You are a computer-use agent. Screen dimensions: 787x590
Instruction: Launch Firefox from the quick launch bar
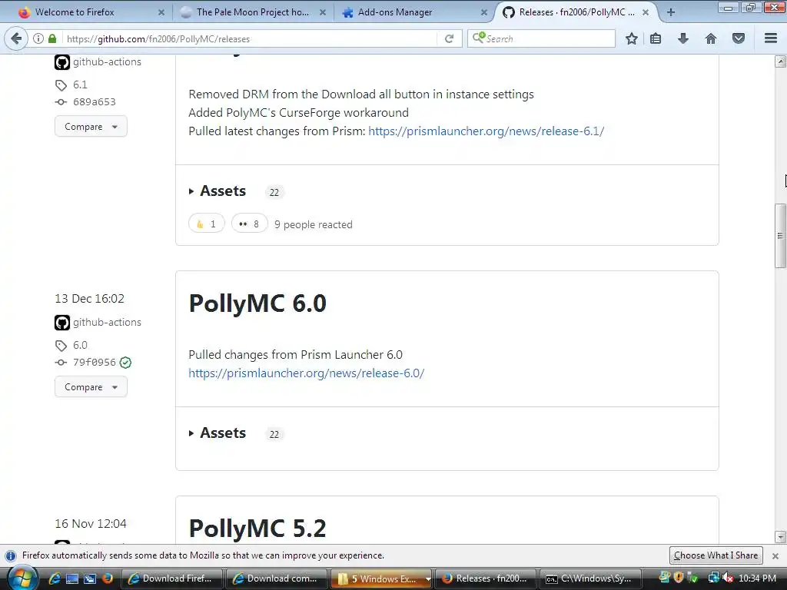[x=107, y=578]
